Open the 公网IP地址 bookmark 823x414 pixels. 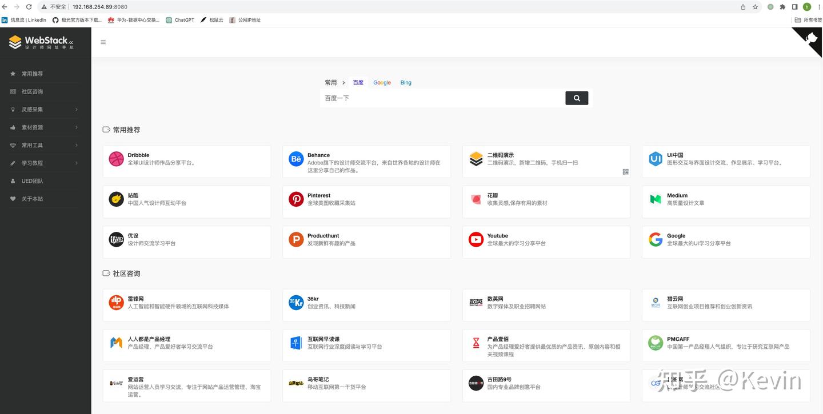[x=245, y=20]
